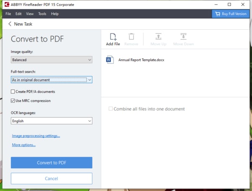Open the View menu
Viewport: 252px width, 191px height.
coord(30,14)
